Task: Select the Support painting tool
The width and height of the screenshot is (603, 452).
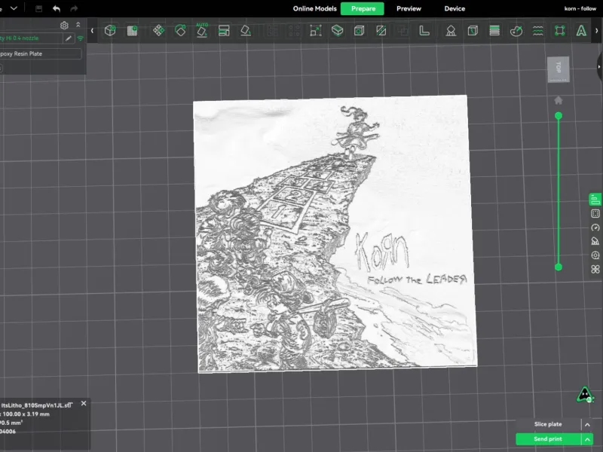Action: click(x=451, y=30)
